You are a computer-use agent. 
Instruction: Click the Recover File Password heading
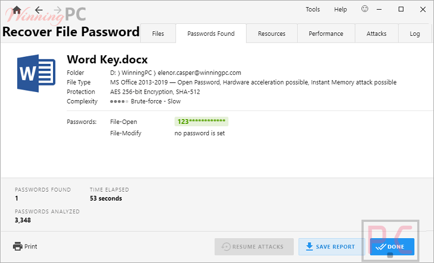tap(71, 31)
